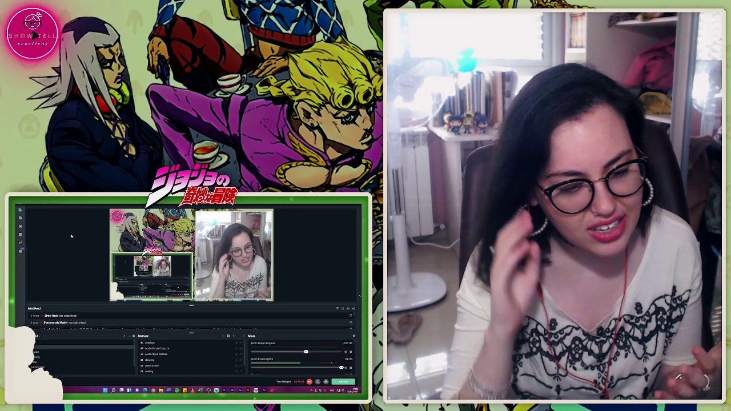Click the fourth Streamlabs sidebar icon, above the chart
This screenshot has height=411, width=731.
coord(20,235)
